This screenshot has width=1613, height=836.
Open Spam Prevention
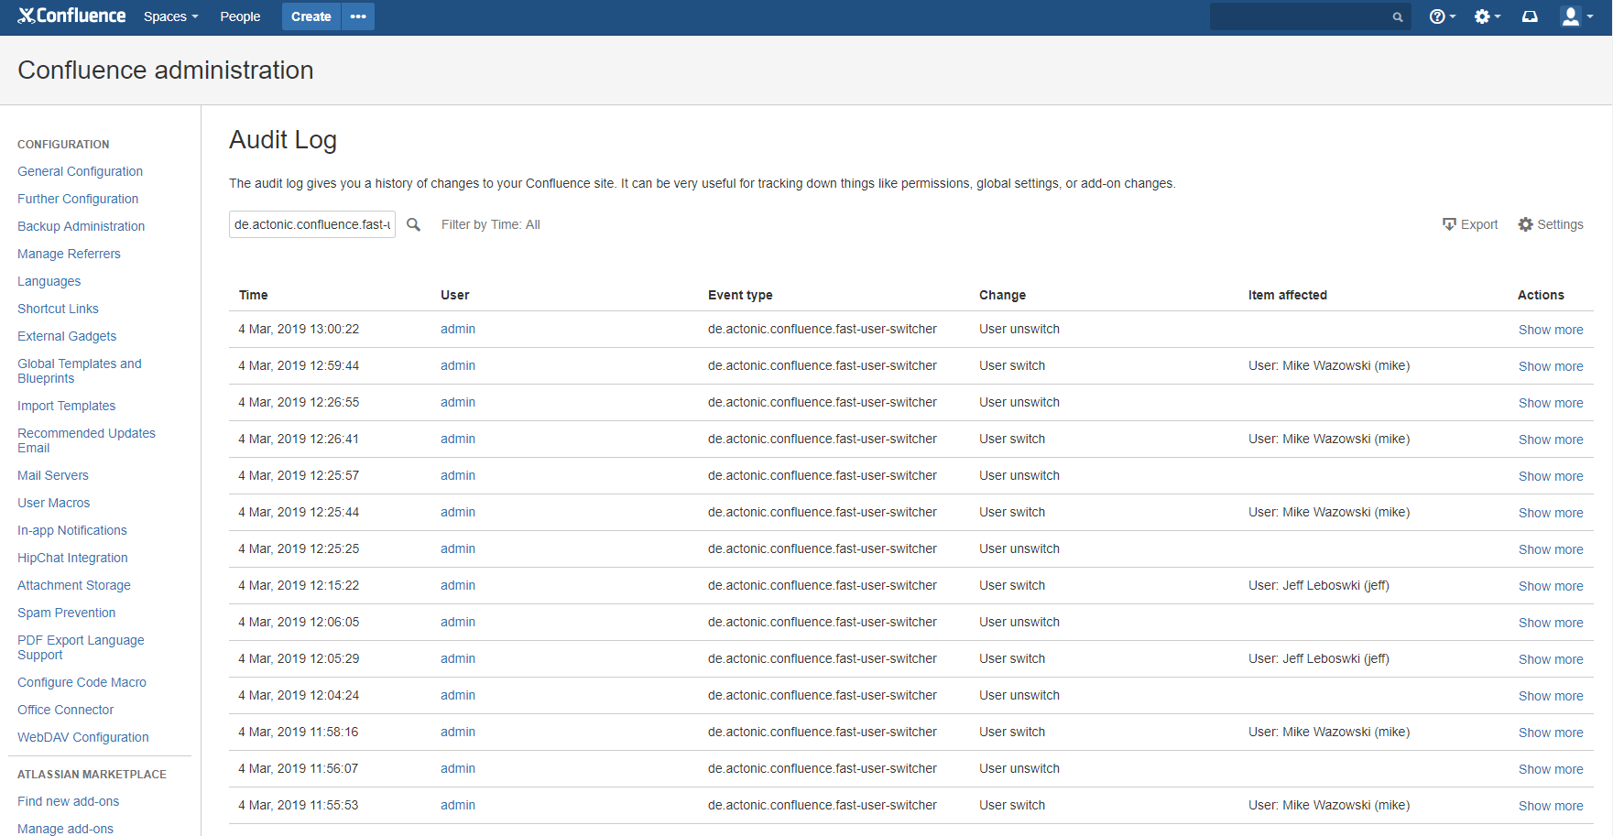click(x=66, y=613)
